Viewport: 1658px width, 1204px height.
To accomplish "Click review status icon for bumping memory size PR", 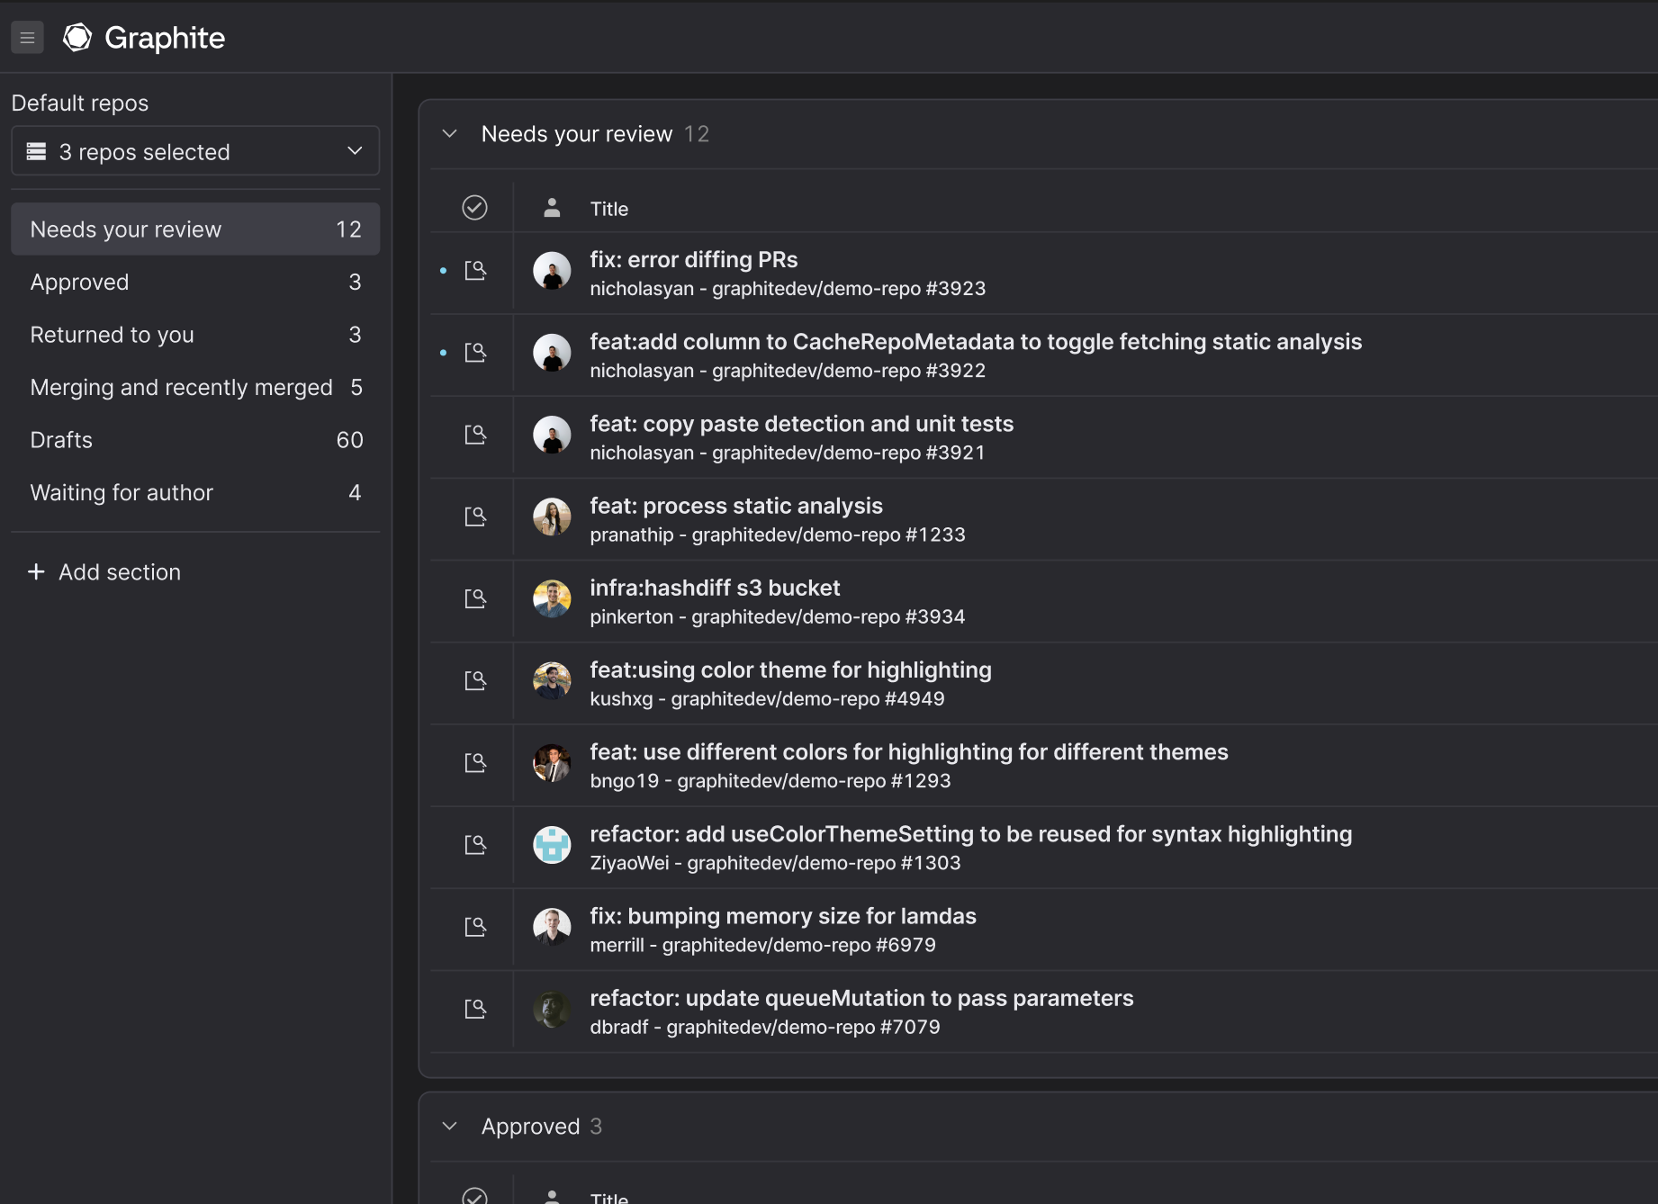I will pyautogui.click(x=475, y=927).
